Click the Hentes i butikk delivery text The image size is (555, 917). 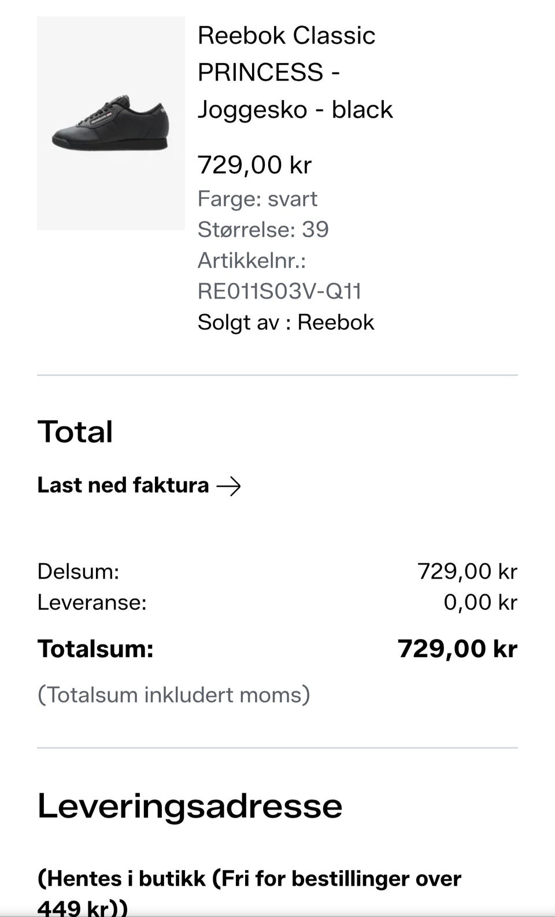[249, 879]
